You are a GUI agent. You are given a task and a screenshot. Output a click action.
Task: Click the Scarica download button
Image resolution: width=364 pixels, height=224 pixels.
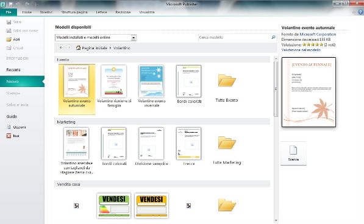[293, 153]
